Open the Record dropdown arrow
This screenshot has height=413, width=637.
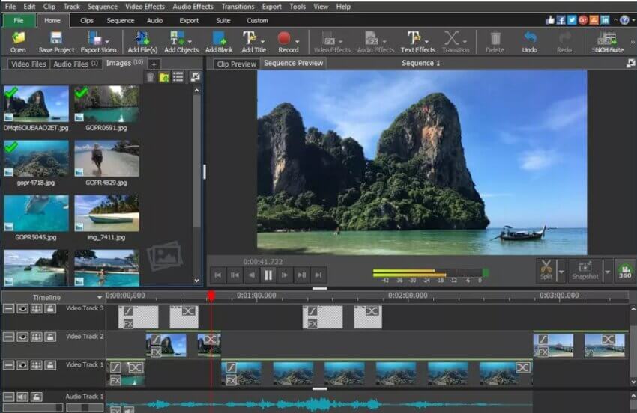298,41
